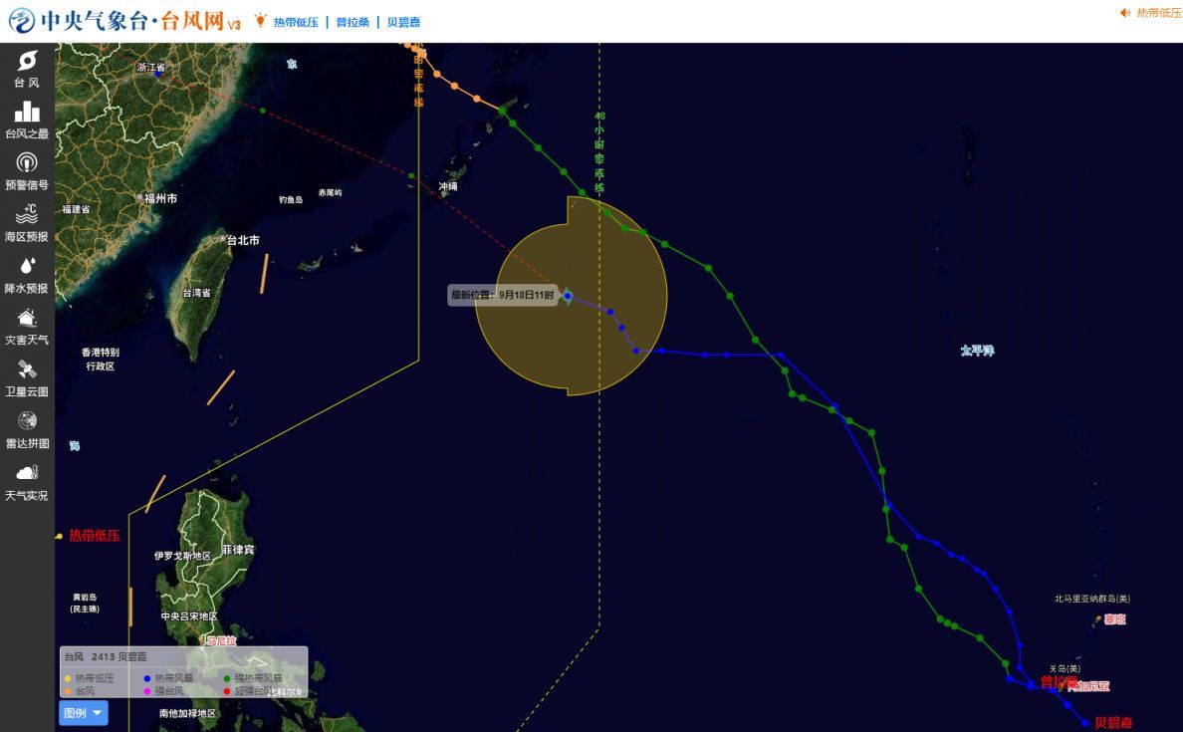Expand the 图例 legend dropdown button
This screenshot has width=1183, height=732.
(x=83, y=713)
